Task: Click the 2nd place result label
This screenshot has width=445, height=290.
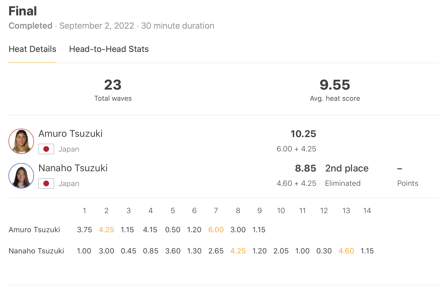Action: click(x=347, y=168)
